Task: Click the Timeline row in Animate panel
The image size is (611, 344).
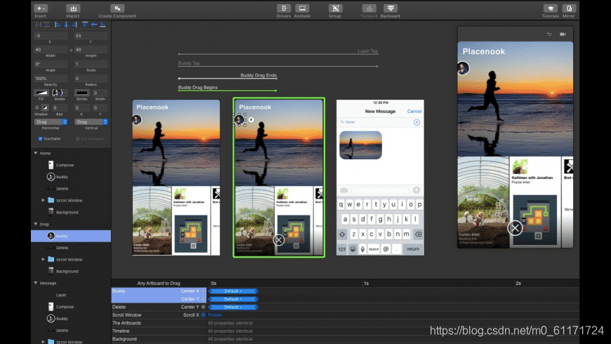Action: 346,331
